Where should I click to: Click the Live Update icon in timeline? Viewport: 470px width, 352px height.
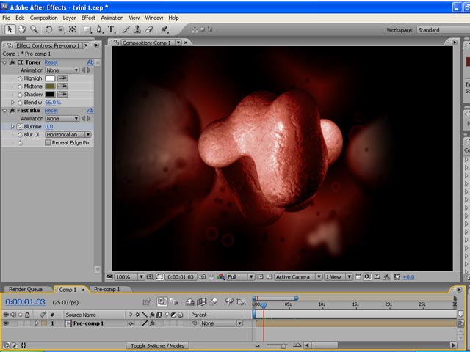pyautogui.click(x=162, y=301)
